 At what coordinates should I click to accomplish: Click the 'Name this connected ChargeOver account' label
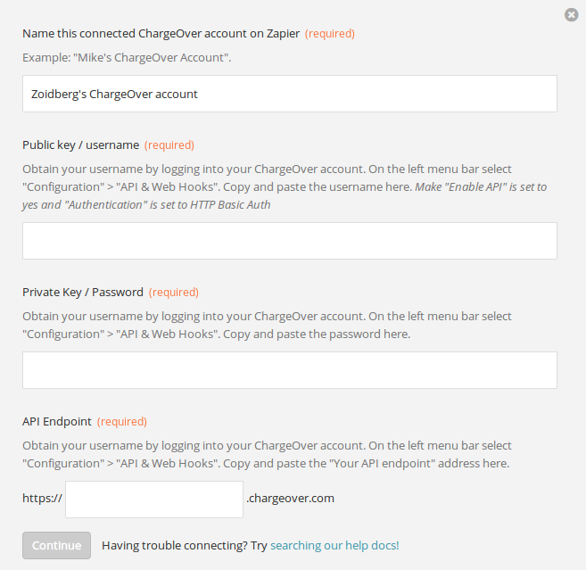pos(161,34)
